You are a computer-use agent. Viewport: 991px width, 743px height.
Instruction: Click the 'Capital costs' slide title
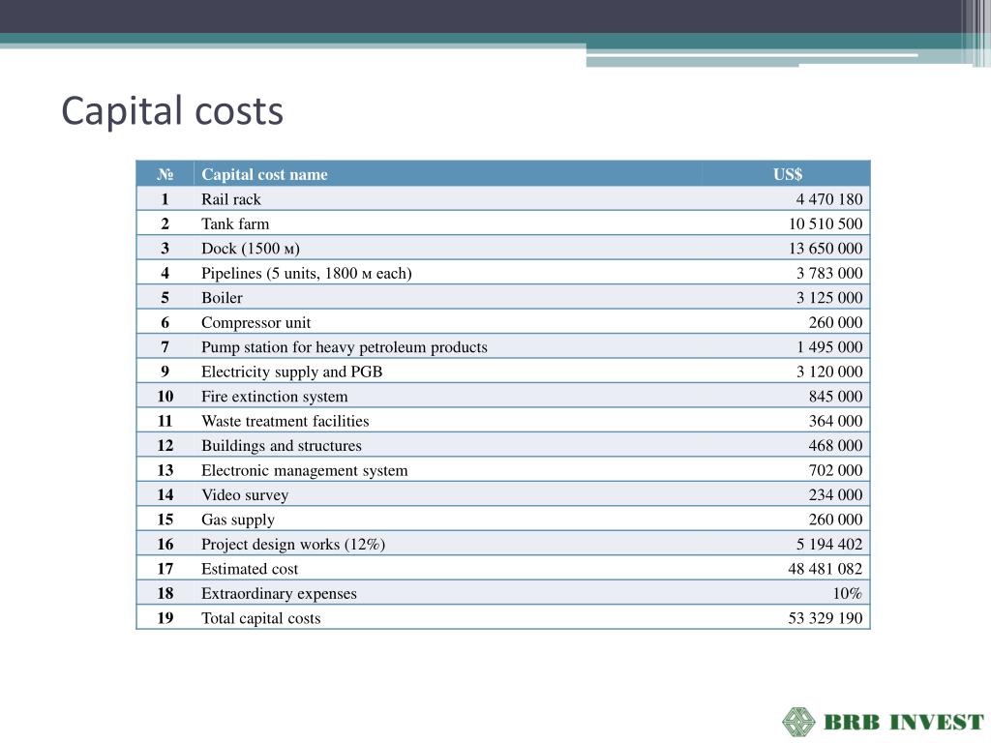[x=172, y=111]
